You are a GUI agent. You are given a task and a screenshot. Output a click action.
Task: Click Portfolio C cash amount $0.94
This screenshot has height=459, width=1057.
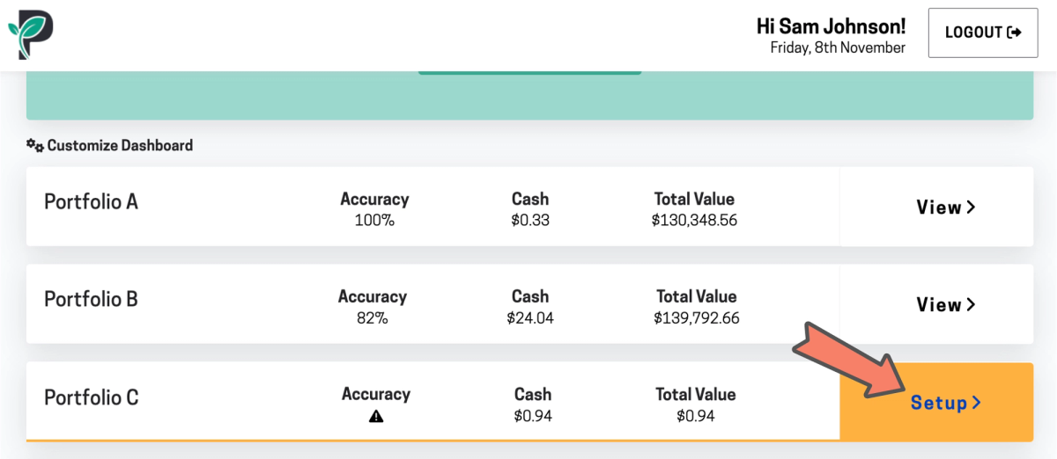(532, 416)
